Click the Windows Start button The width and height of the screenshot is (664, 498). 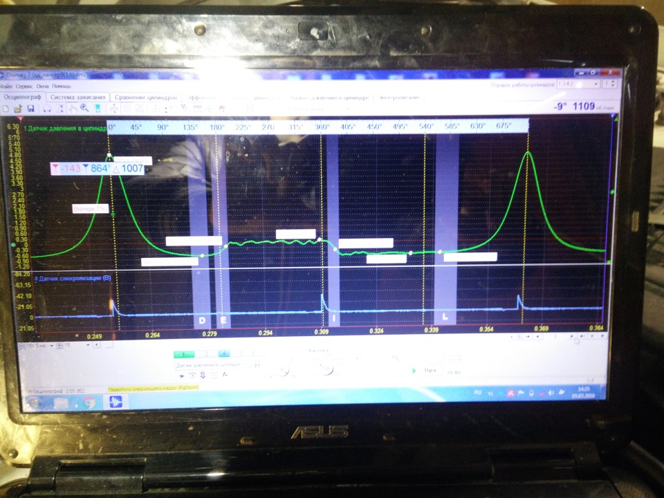coord(33,403)
